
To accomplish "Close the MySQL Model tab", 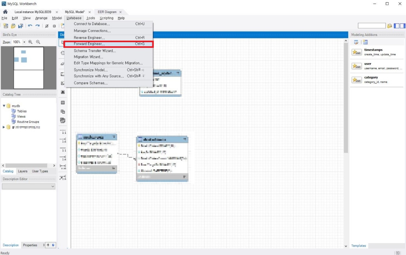I will coord(90,12).
